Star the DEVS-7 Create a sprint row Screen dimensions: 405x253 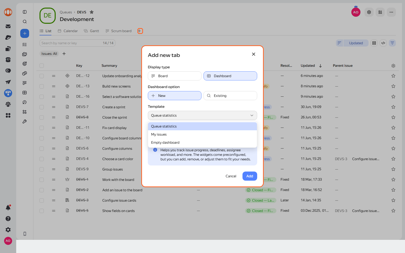pos(393,107)
